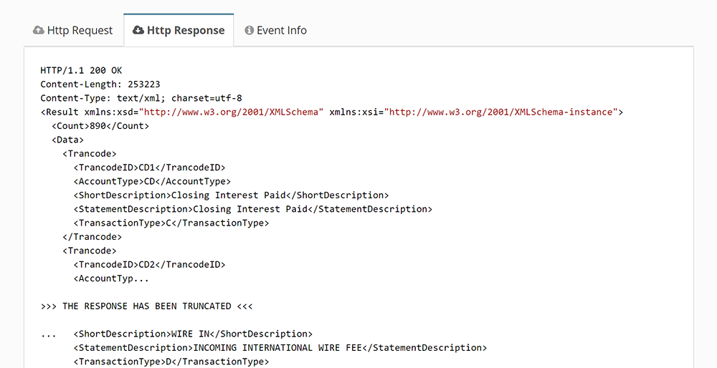Click the red XMLSchema-instance xsi namespace URL
The height and width of the screenshot is (368, 717).
[502, 112]
